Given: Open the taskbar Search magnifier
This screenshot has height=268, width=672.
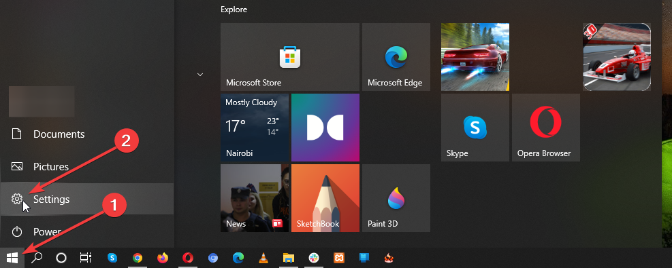Looking at the screenshot, I should tap(37, 257).
